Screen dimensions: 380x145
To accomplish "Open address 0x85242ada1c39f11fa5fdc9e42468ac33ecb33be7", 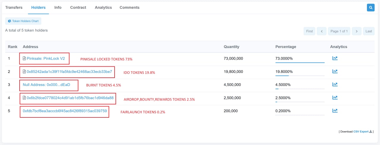I will 69,72.
